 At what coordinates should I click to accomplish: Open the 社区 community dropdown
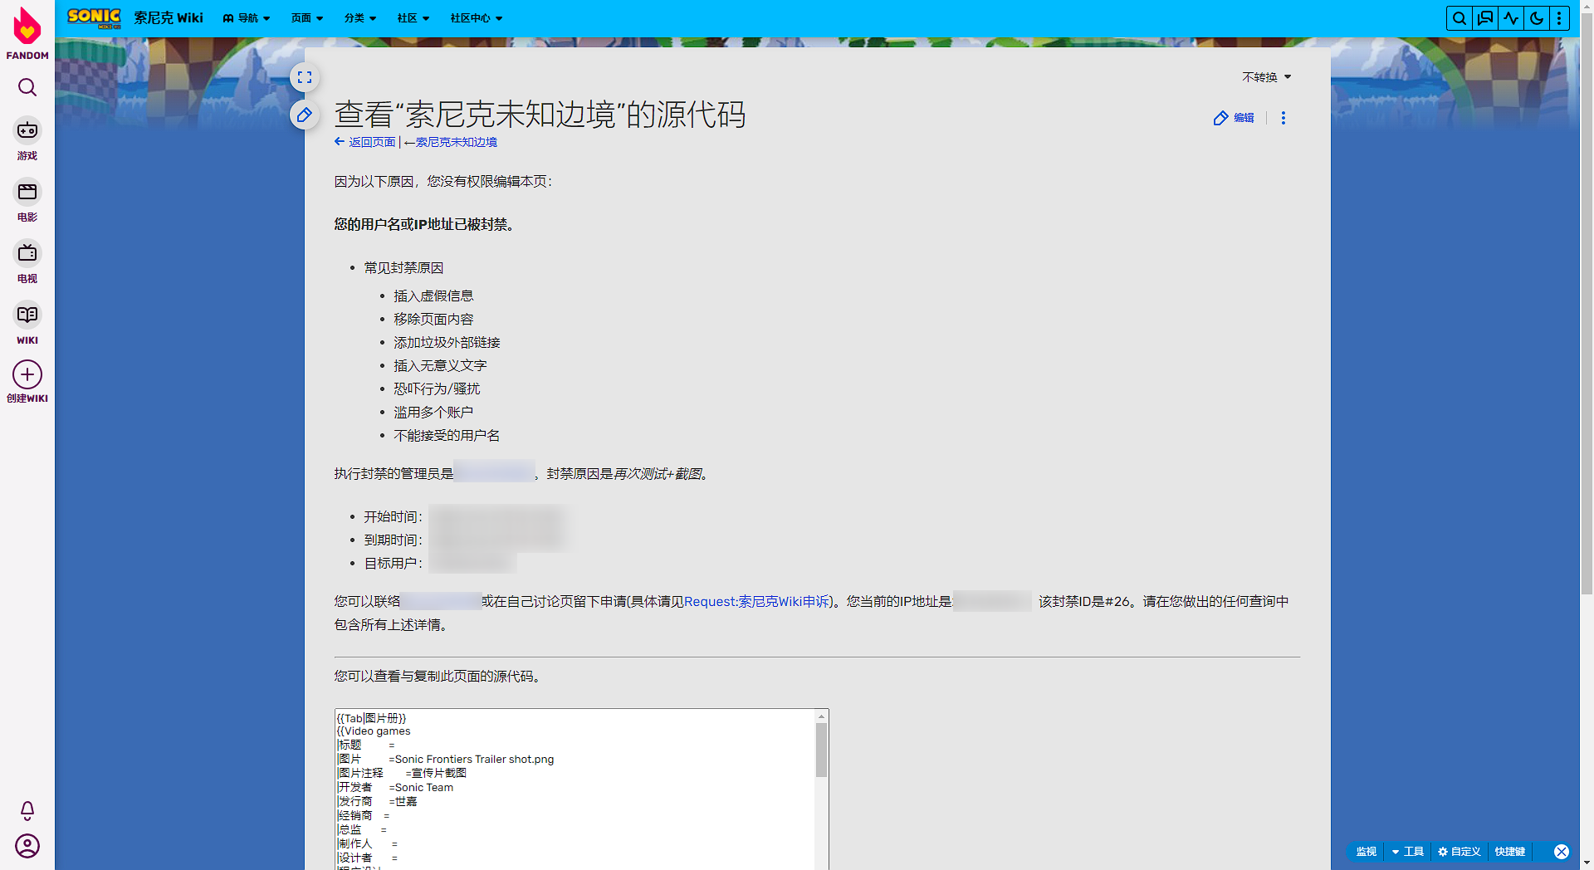(x=413, y=18)
